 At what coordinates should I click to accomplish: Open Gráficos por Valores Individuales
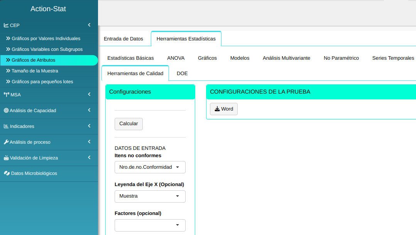tap(46, 39)
